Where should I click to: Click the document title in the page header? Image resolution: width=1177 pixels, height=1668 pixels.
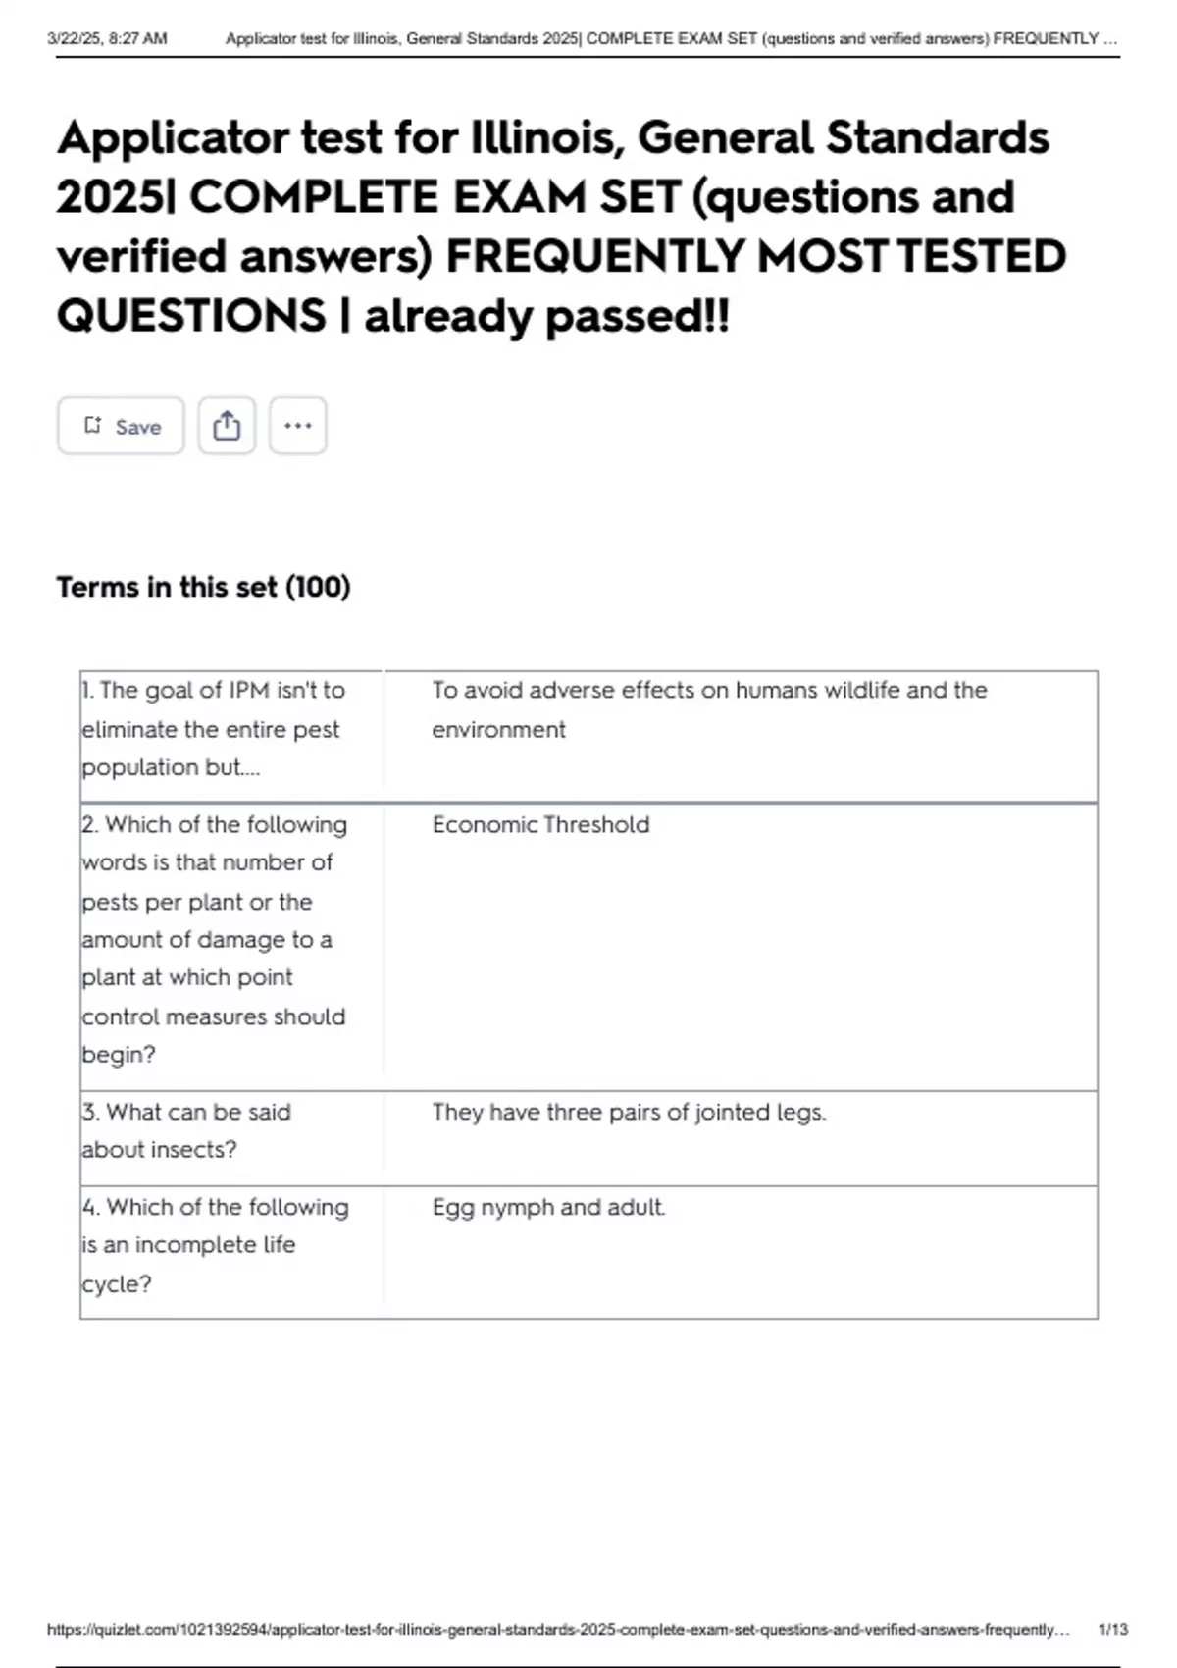coord(671,39)
